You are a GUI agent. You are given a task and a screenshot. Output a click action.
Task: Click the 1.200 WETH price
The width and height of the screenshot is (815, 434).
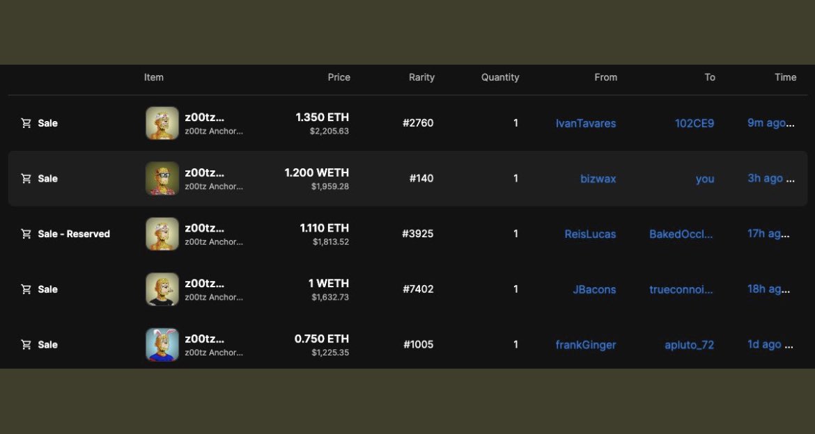pos(317,173)
